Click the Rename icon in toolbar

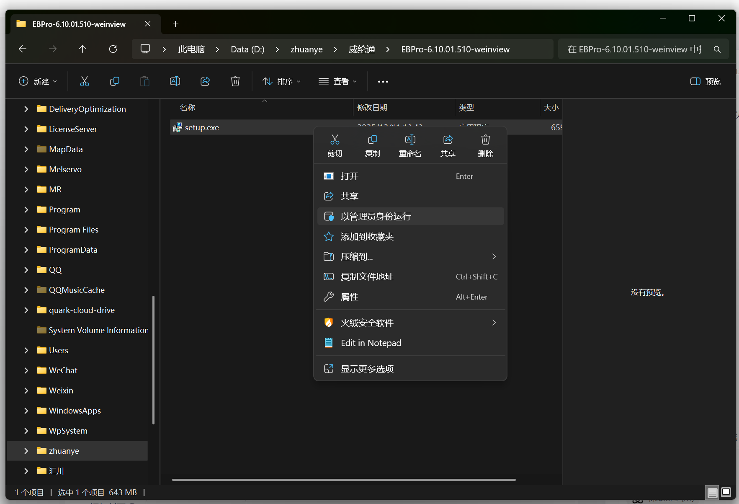point(175,81)
